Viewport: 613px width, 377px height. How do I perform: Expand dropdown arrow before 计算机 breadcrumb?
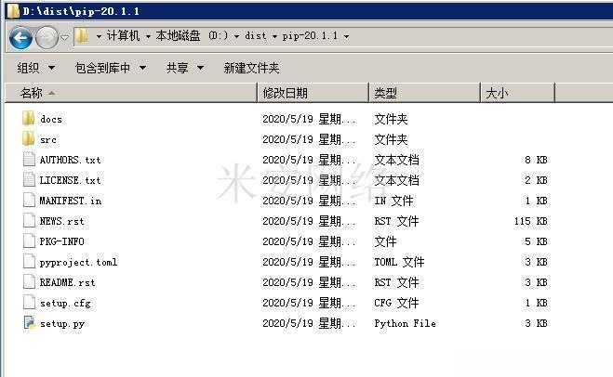point(99,36)
